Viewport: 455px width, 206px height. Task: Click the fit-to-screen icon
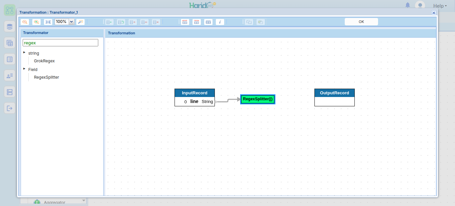pyautogui.click(x=48, y=22)
